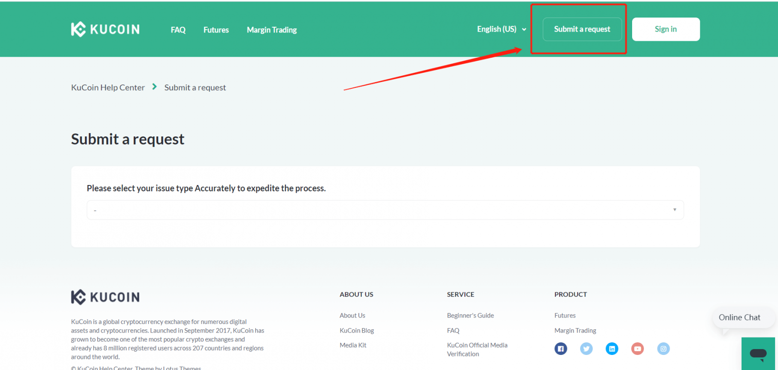Expand the English (US) language selector

click(501, 29)
